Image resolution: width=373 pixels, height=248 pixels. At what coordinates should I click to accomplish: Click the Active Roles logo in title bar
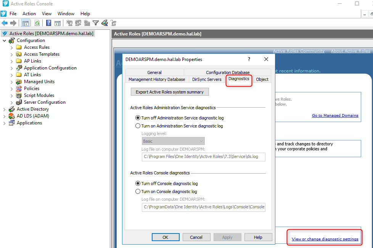coord(5,3)
